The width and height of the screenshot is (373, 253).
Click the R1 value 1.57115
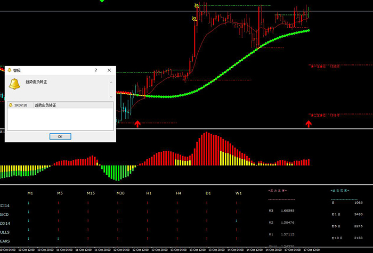[288, 234]
